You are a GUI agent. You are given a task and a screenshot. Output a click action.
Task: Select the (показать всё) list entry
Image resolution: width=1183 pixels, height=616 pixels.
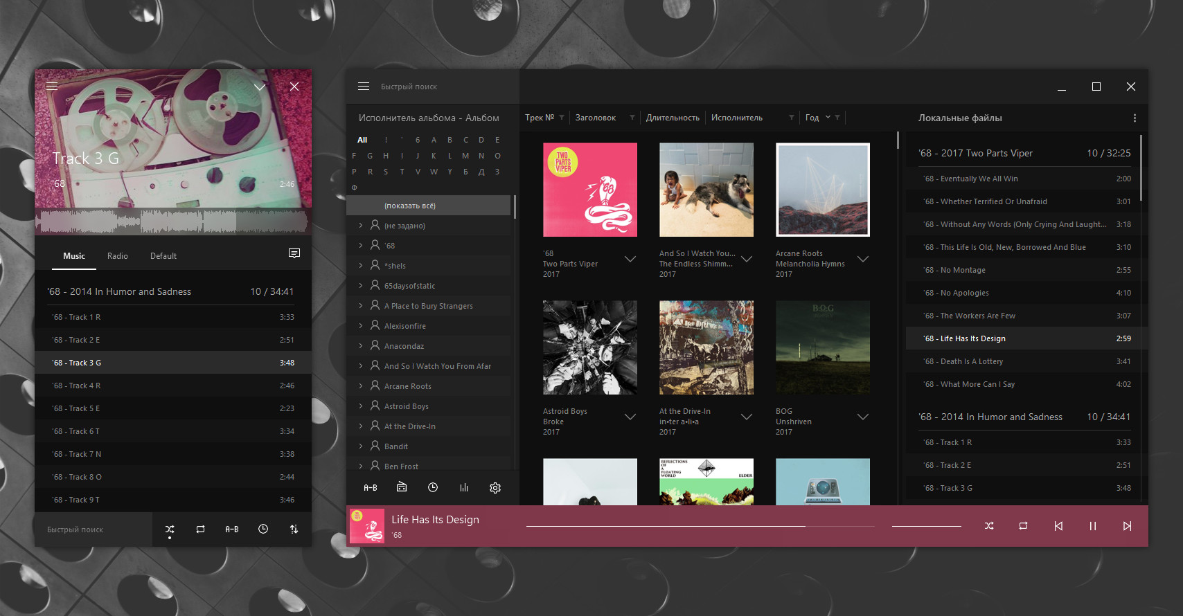click(x=428, y=206)
